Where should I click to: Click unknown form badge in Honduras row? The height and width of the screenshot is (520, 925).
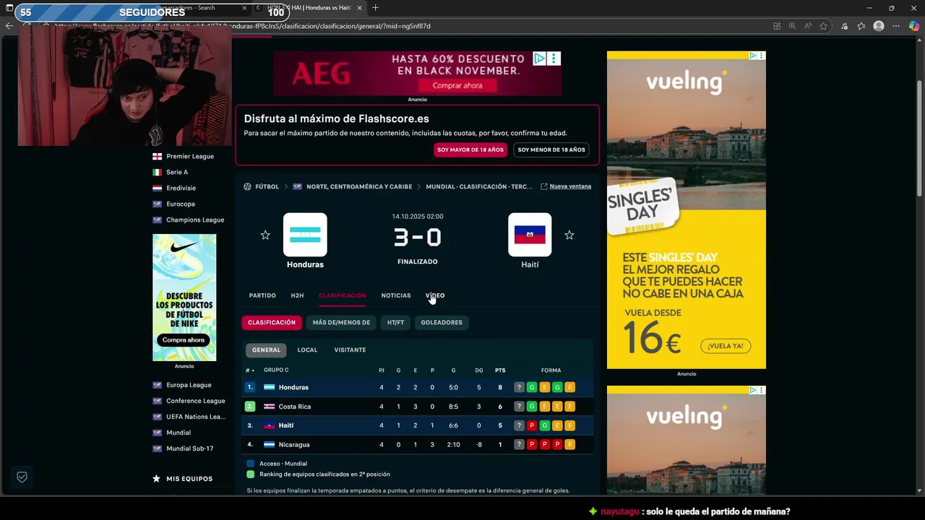pyautogui.click(x=519, y=387)
